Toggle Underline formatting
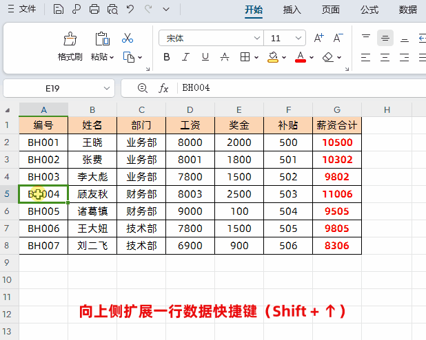This screenshot has height=340, width=426. (x=205, y=57)
